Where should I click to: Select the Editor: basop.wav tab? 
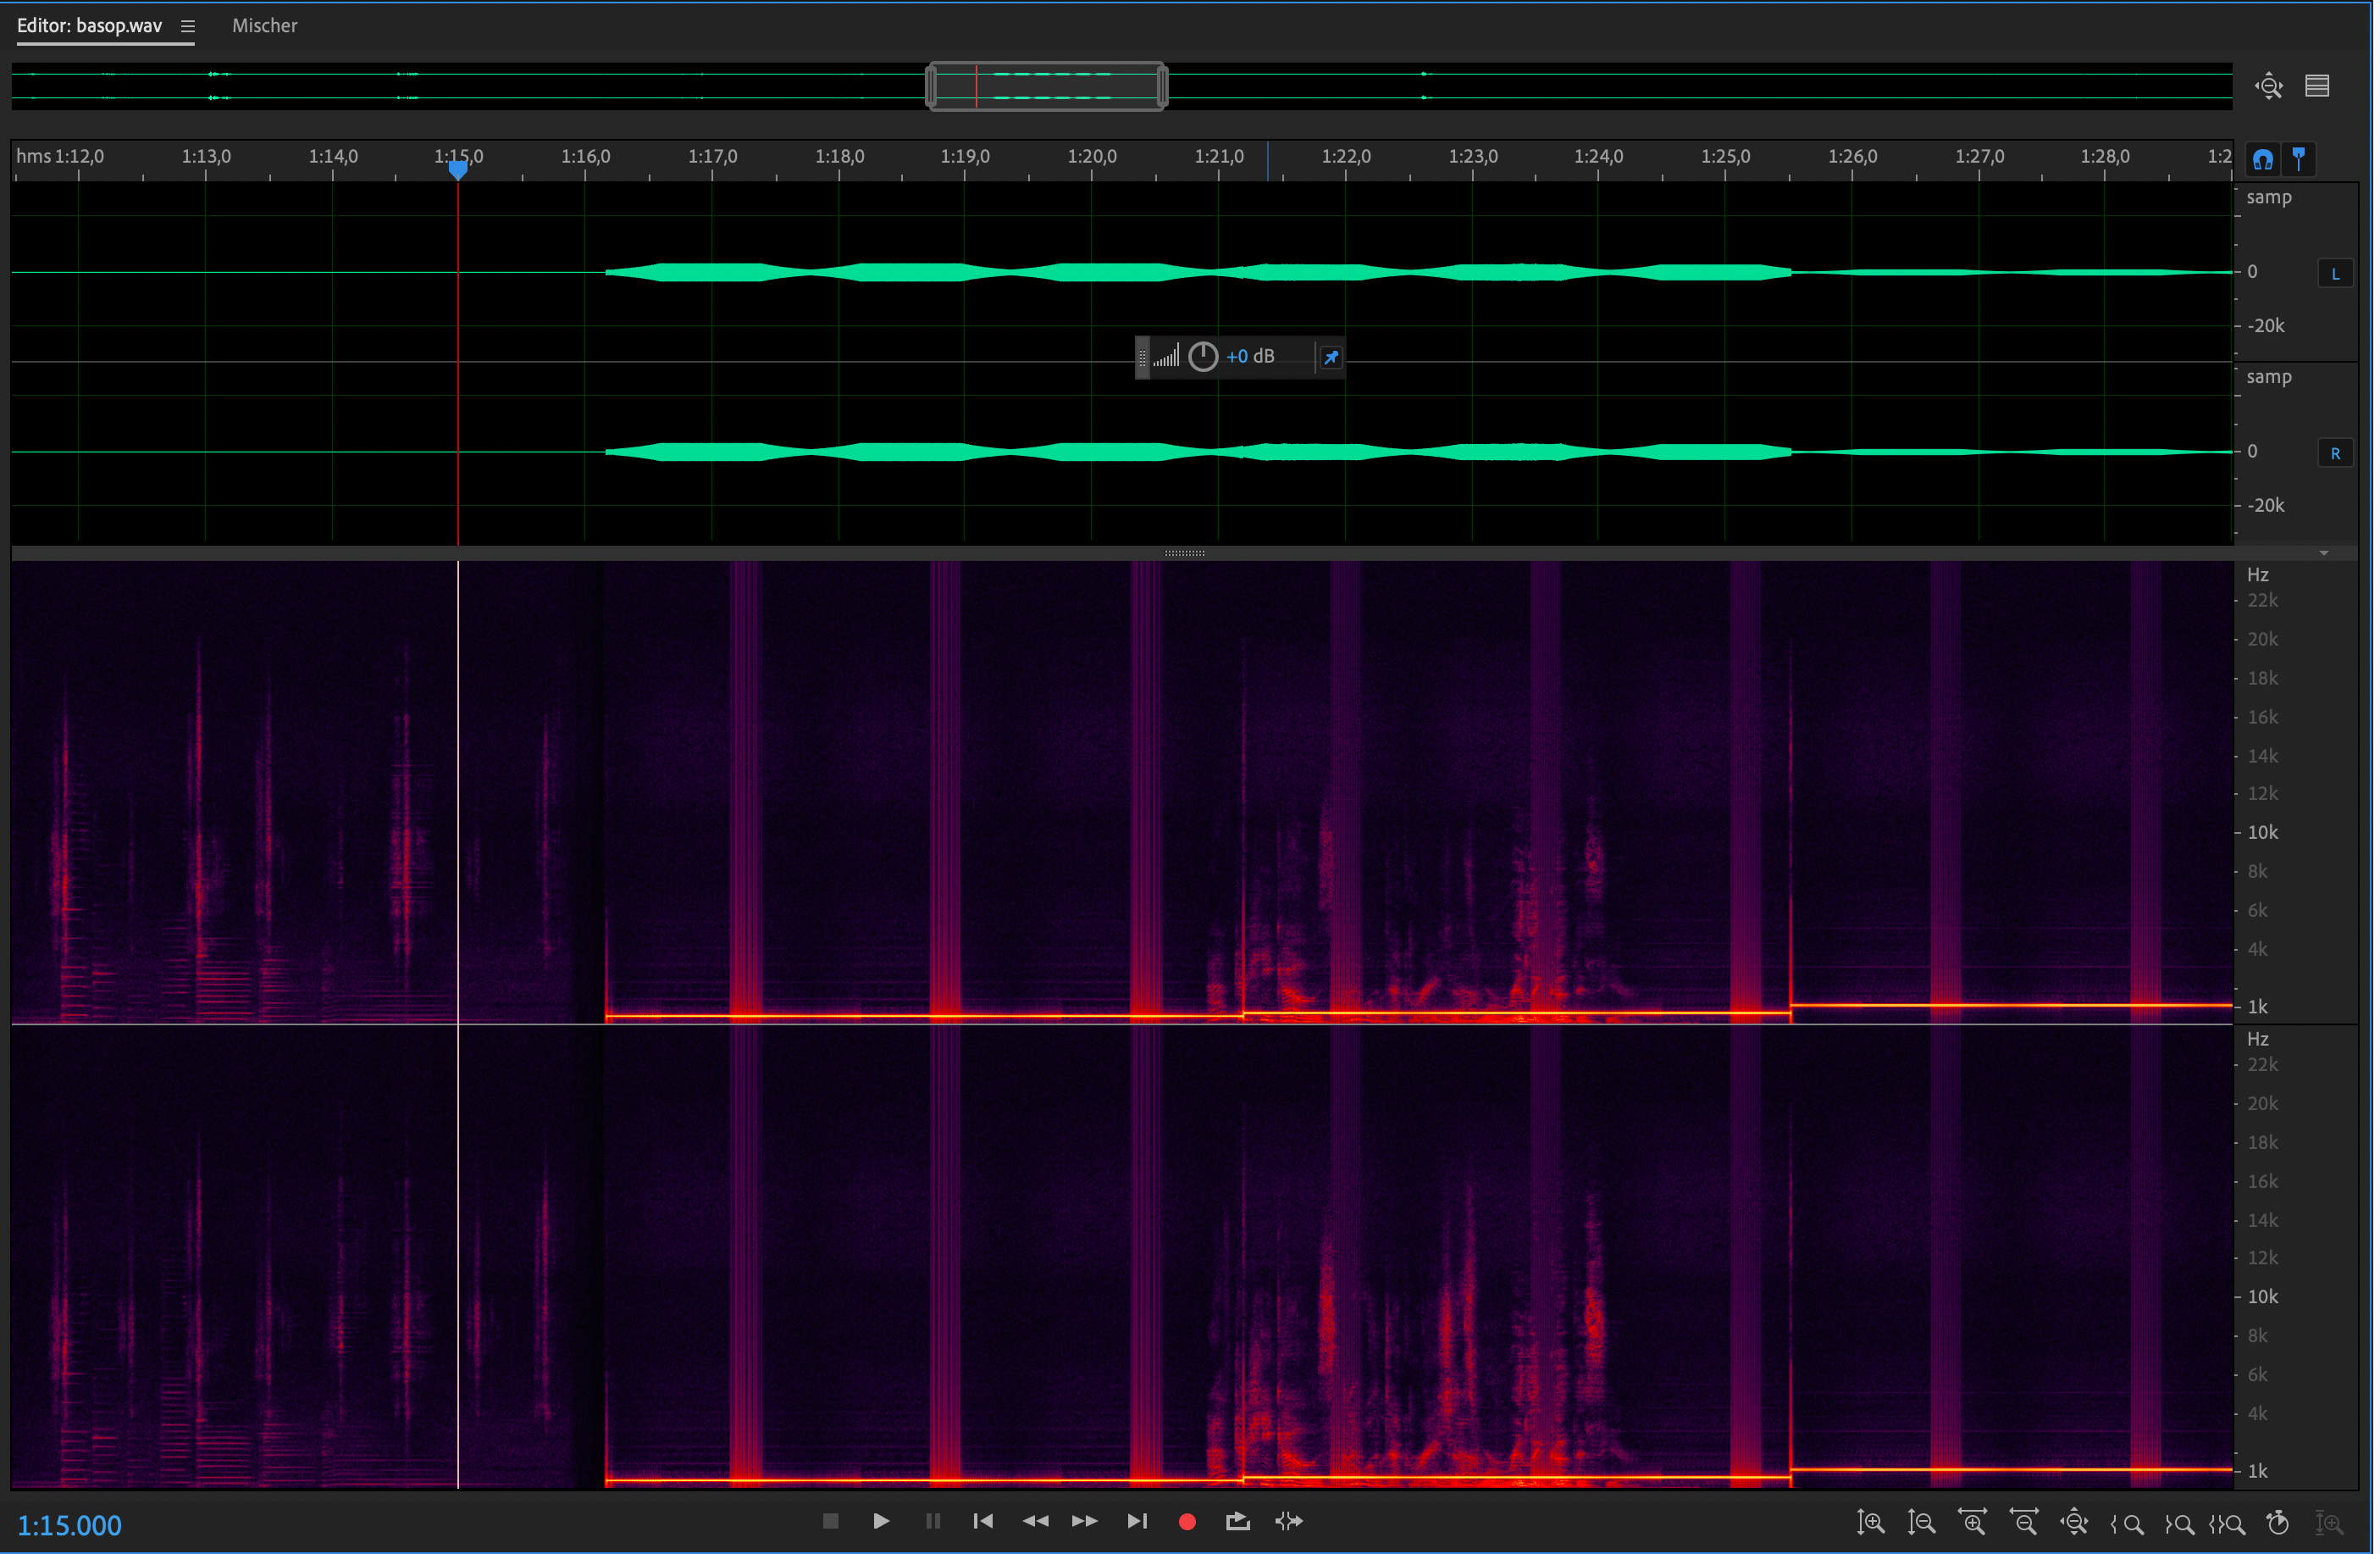(x=89, y=26)
